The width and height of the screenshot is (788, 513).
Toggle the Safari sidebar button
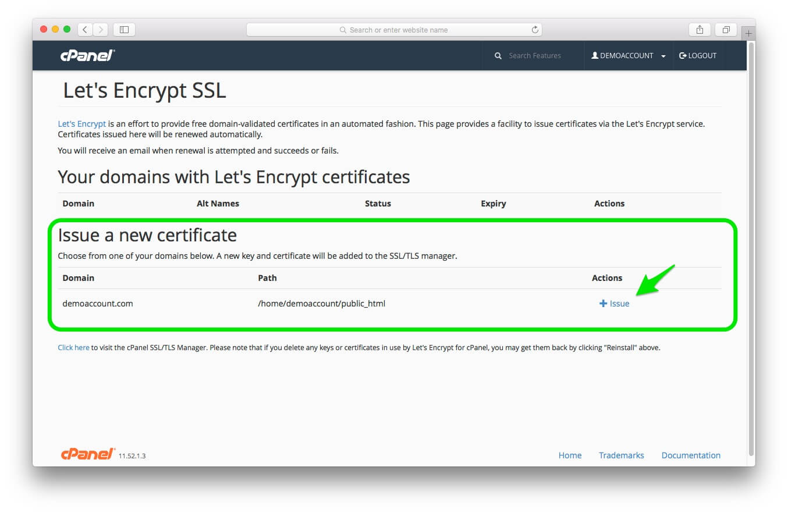(x=124, y=29)
